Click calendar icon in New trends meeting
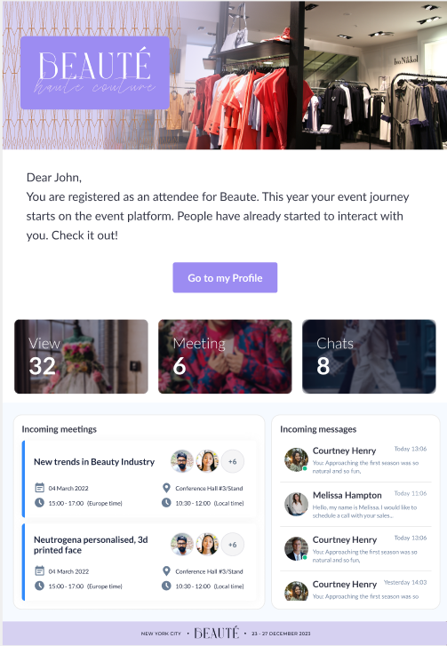The width and height of the screenshot is (447, 646). click(x=40, y=488)
